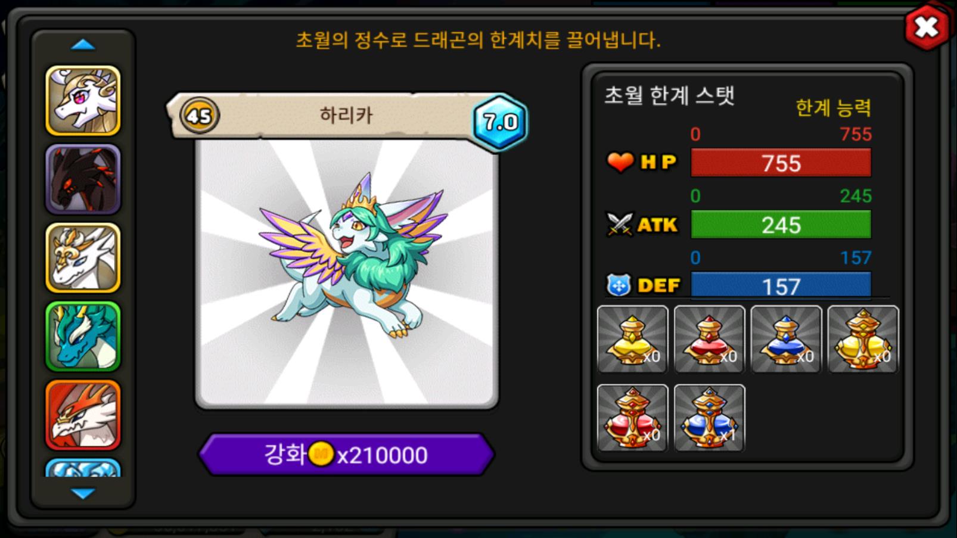Click the blue DEF bar showing 157
Image resolution: width=957 pixels, height=538 pixels.
point(781,285)
